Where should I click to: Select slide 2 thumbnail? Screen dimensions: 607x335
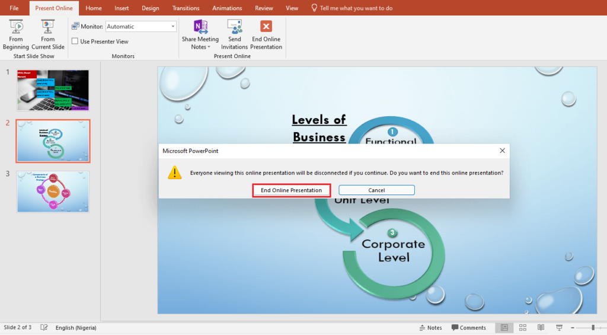click(53, 141)
